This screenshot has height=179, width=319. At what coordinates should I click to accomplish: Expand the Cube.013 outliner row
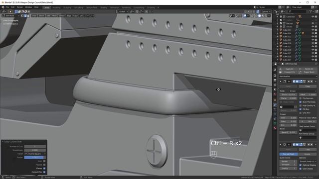coord(278,40)
